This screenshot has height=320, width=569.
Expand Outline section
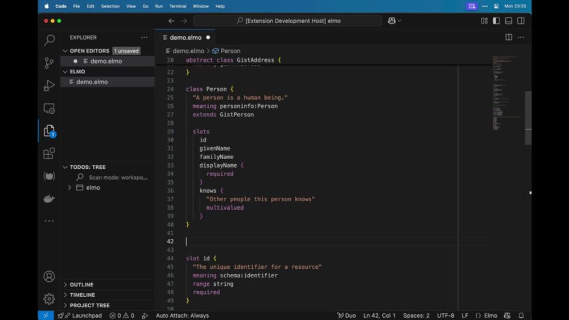65,285
